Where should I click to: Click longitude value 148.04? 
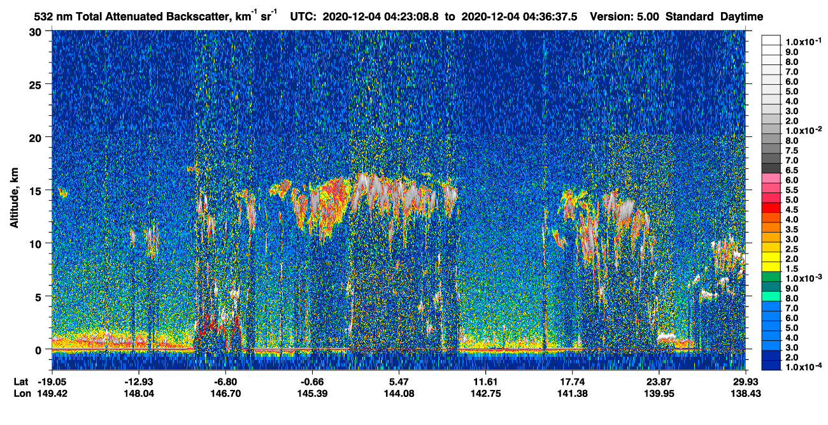pyautogui.click(x=139, y=393)
